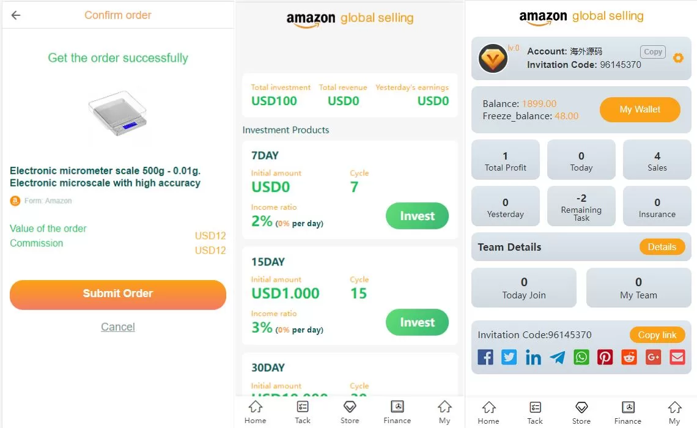Share invitation via Facebook icon

(x=485, y=357)
